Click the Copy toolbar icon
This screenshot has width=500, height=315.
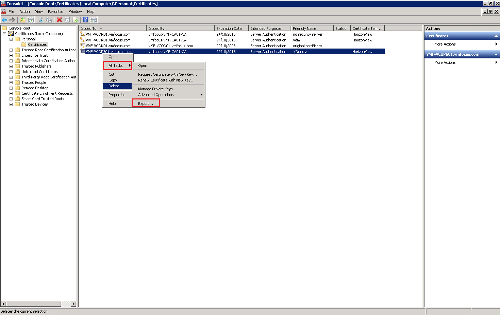[x=49, y=20]
